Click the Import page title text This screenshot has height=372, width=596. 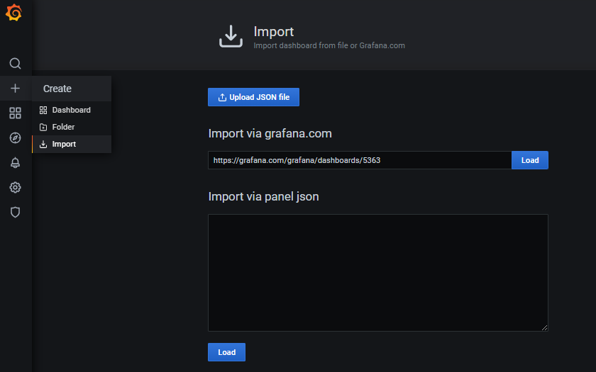tap(274, 32)
